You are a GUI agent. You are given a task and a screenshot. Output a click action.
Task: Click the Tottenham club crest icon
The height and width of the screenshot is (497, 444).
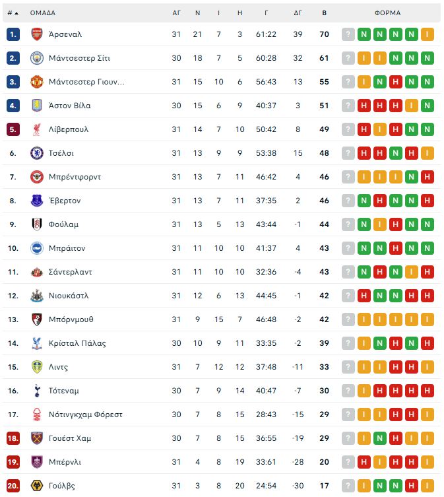click(x=36, y=391)
